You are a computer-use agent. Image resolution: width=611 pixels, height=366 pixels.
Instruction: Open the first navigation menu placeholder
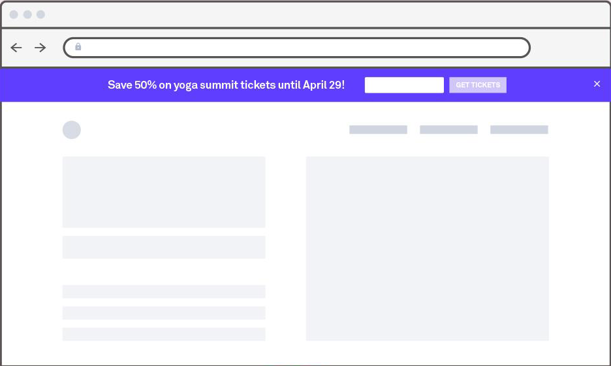point(378,130)
